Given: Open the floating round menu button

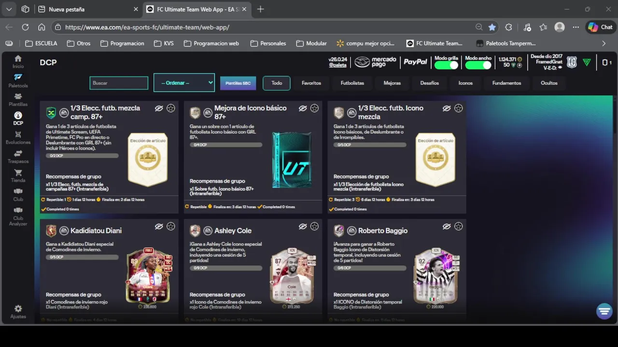Looking at the screenshot, I should pos(604,311).
